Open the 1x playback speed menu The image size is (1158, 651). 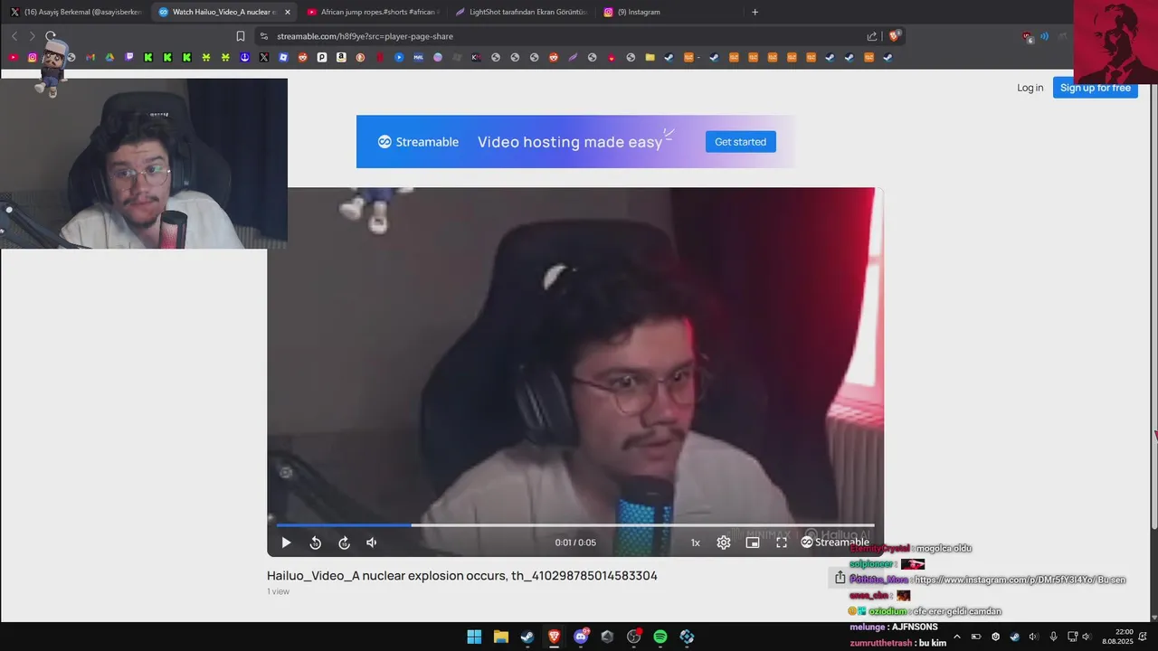tap(696, 542)
